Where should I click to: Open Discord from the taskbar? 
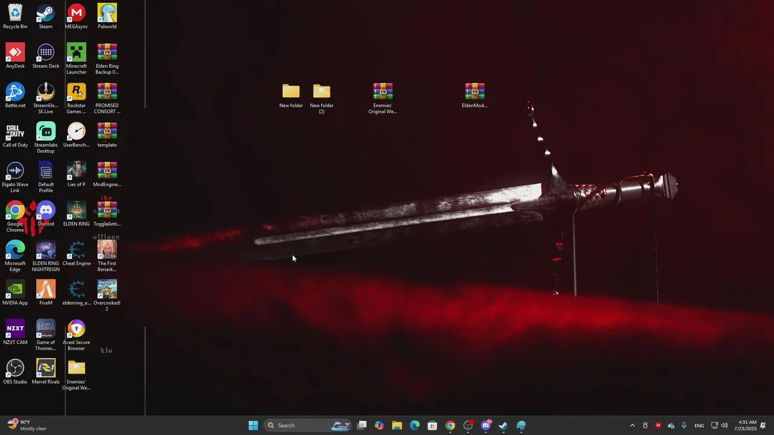[x=486, y=425]
